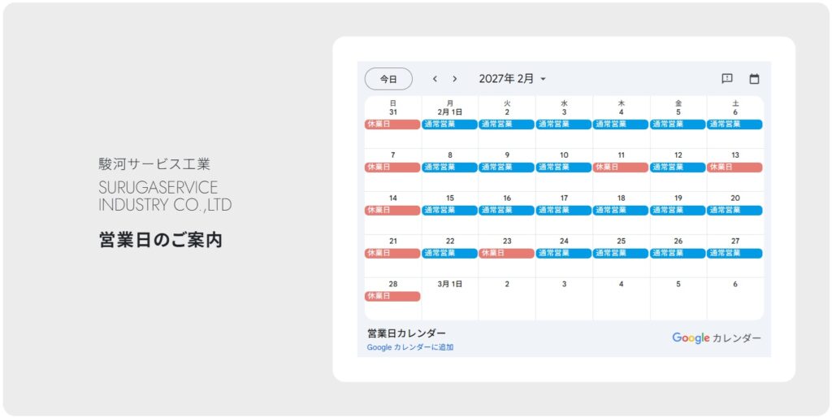This screenshot has width=832, height=418.
Task: Select the 休業日 event on Sunday the 14th
Action: (392, 210)
